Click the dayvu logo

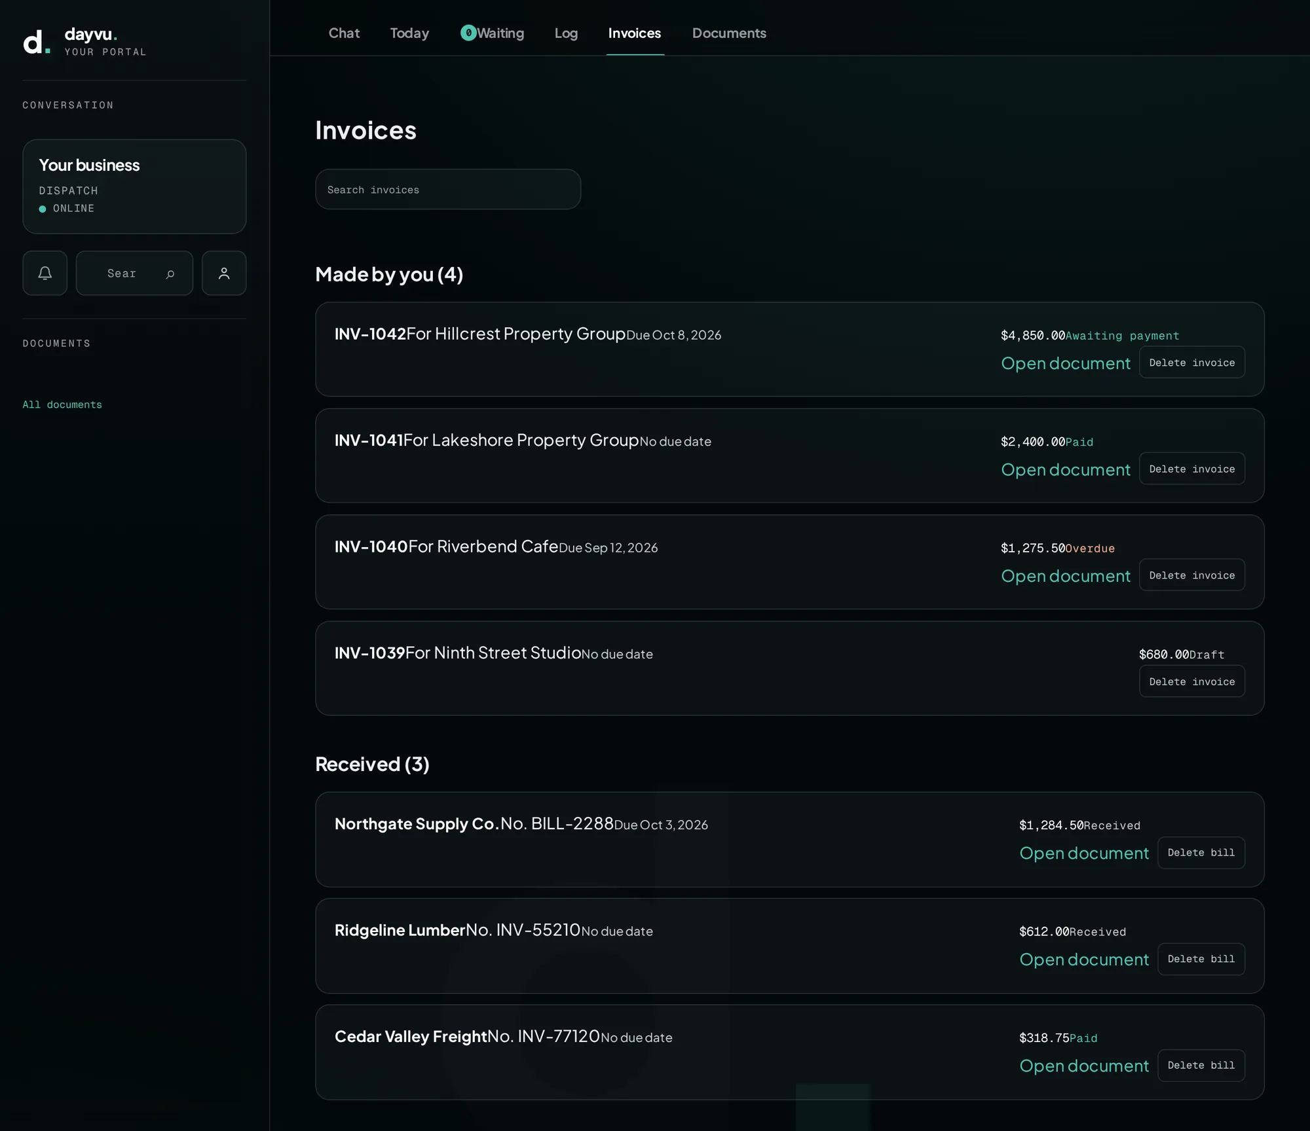[x=85, y=42]
